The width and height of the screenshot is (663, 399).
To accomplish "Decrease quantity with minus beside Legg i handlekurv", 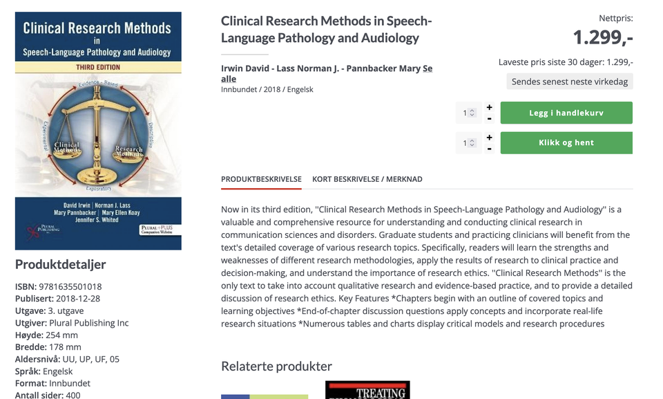I will [489, 119].
